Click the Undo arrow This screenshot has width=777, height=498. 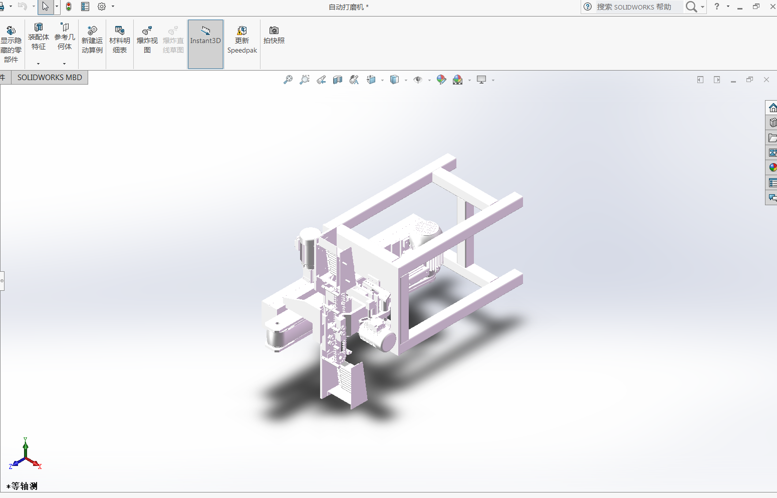point(22,7)
